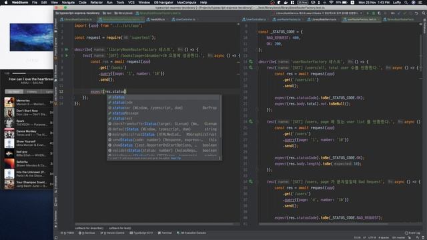427x240 pixels.
Task: Switch to LibraryBookService.ts tab in right editor
Action: click(322, 19)
